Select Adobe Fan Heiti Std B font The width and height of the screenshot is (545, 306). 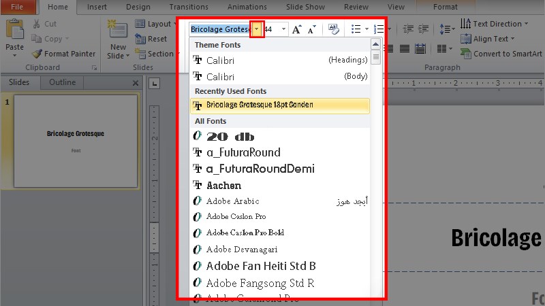tap(280, 266)
